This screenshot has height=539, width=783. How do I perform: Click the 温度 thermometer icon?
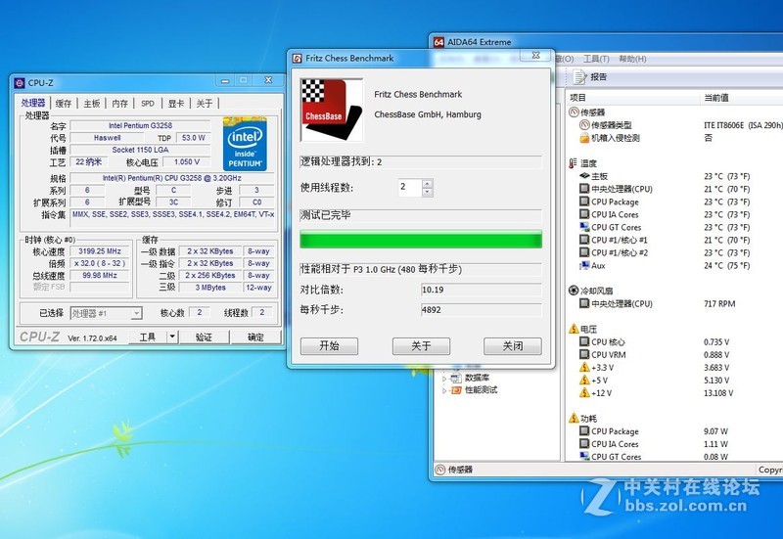point(574,163)
